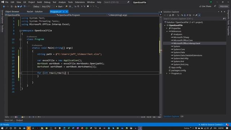Click the Visual Studio taskbar icon
Image resolution: width=231 pixels, height=130 pixels.
140,128
